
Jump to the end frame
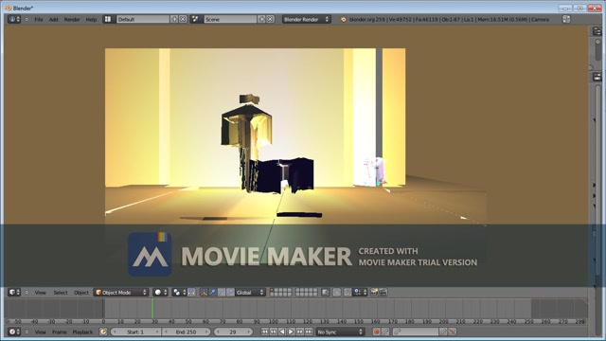[x=309, y=332]
